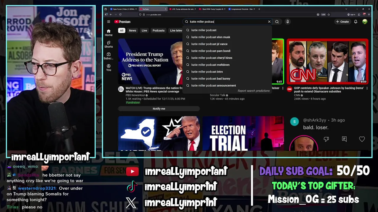
Task: Open WATCH LIVE Trump addresses the nation title
Action: [x=154, y=90]
